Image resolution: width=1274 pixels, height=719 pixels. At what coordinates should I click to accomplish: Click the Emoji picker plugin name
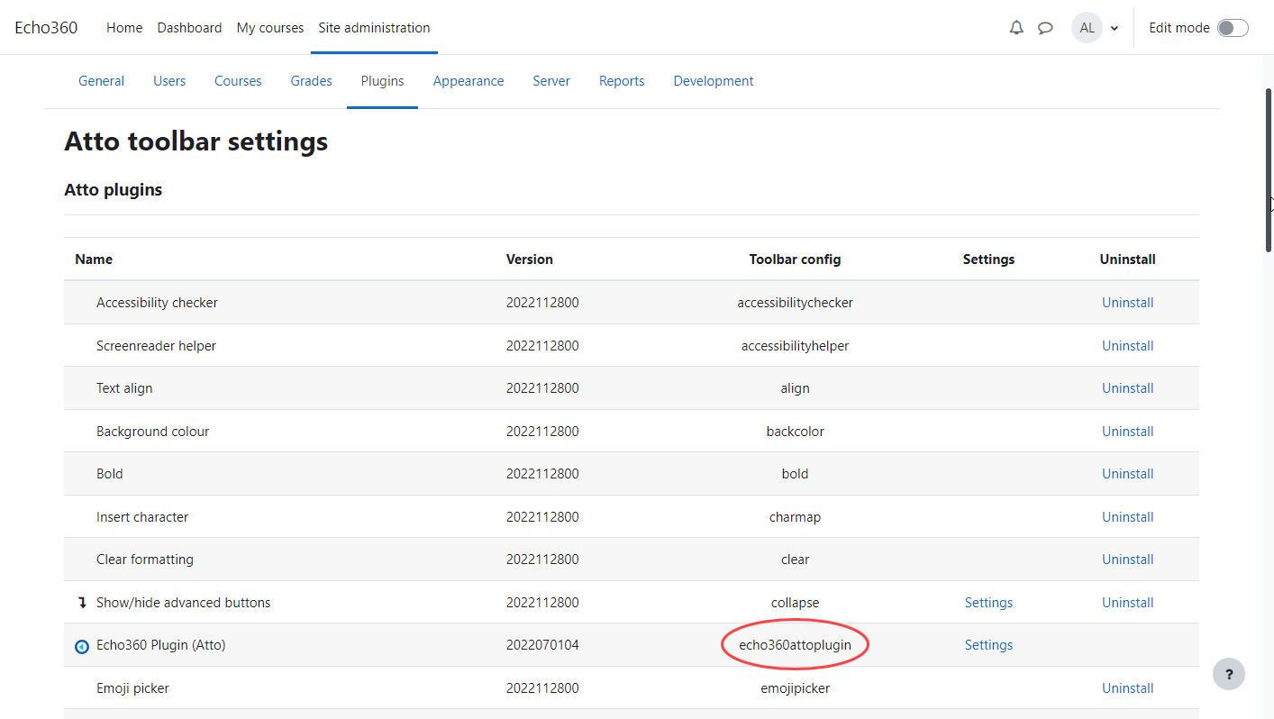(x=133, y=688)
